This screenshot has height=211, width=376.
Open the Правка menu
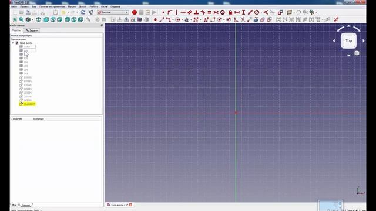pos(25,6)
